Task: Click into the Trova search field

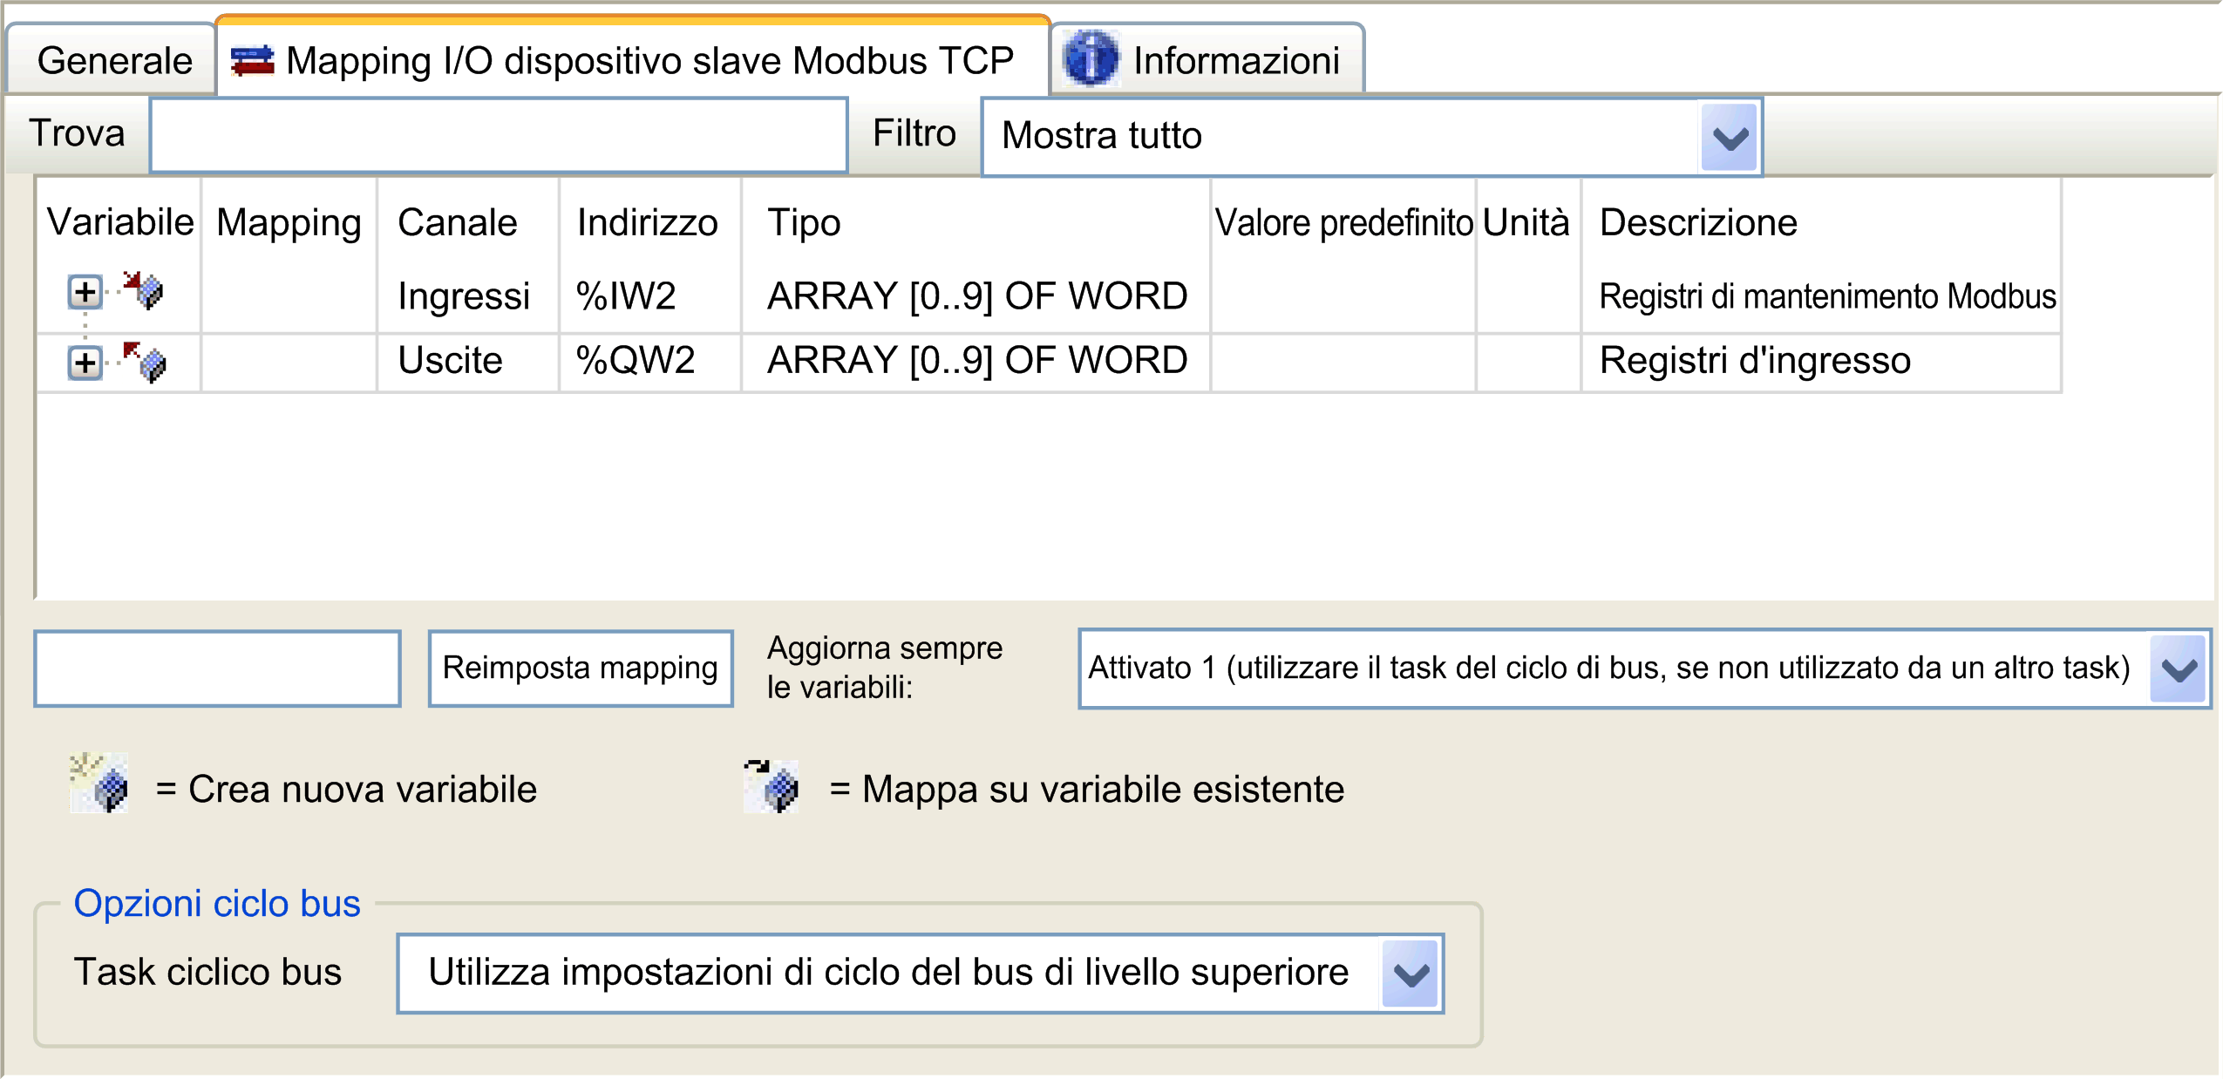Action: click(498, 135)
